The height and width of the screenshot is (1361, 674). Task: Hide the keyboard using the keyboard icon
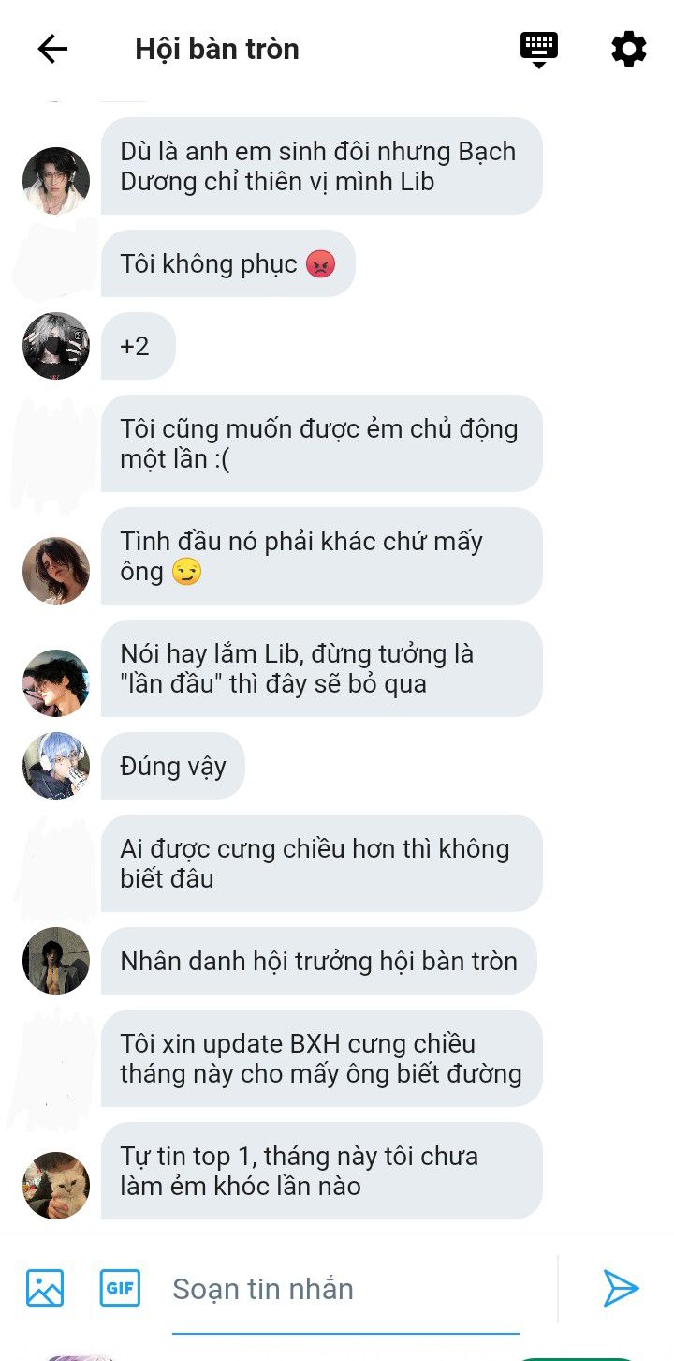[539, 50]
